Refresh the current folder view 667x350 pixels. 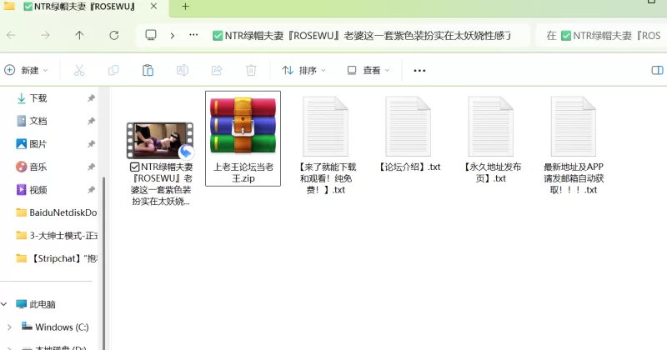(x=113, y=36)
